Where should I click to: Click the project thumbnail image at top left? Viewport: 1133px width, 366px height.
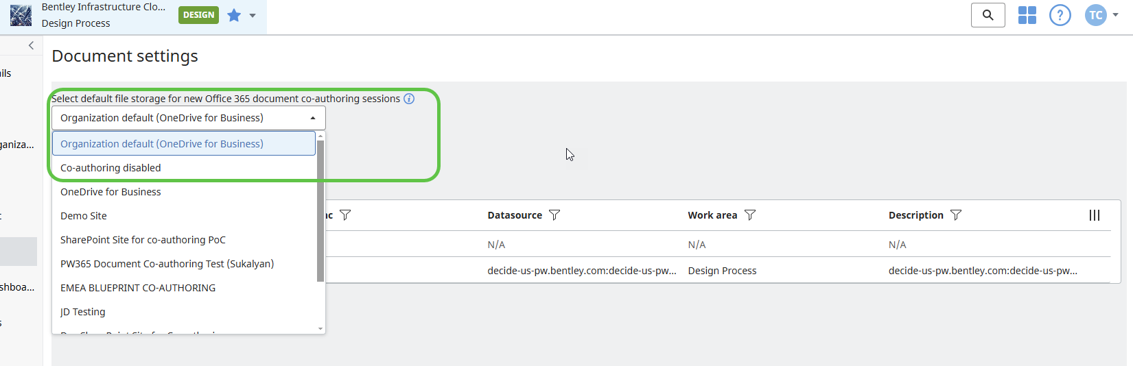(21, 15)
